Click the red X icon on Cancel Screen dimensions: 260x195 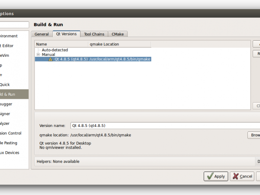(236, 176)
